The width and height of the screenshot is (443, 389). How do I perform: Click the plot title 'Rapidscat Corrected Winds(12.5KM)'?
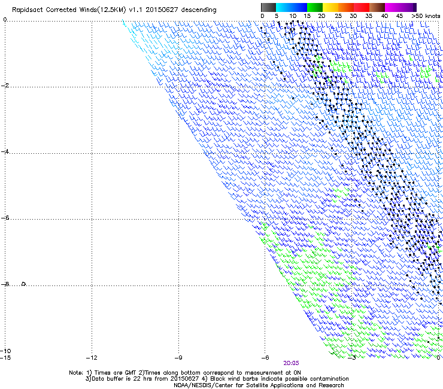[x=69, y=10]
